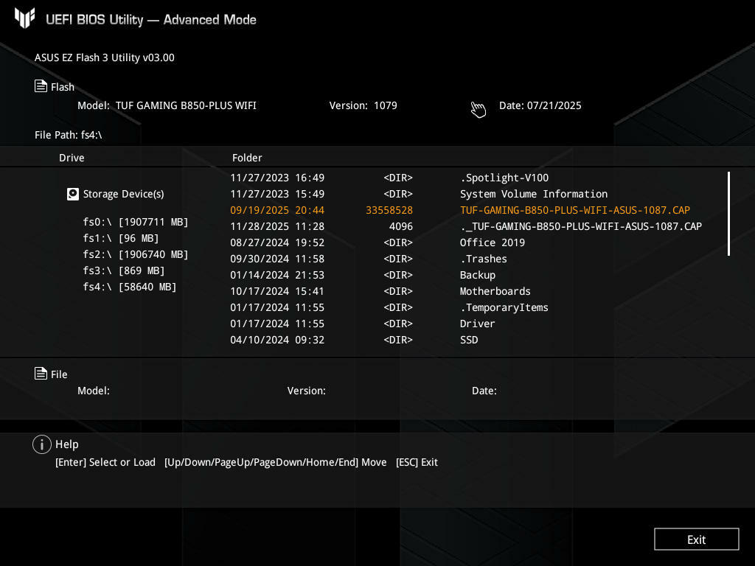The height and width of the screenshot is (566, 755).
Task: Open the Driver directory
Action: (477, 324)
